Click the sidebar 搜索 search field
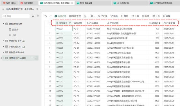 [16, 16]
